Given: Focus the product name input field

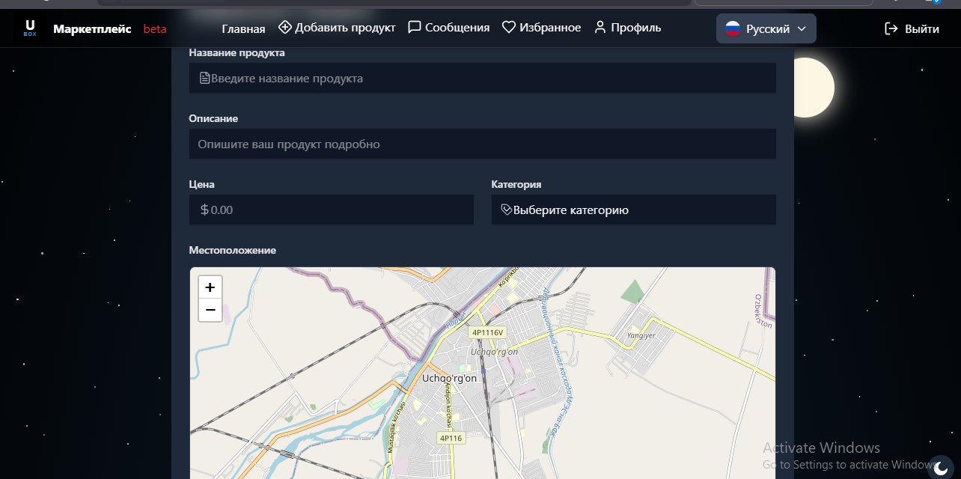Looking at the screenshot, I should tap(482, 79).
